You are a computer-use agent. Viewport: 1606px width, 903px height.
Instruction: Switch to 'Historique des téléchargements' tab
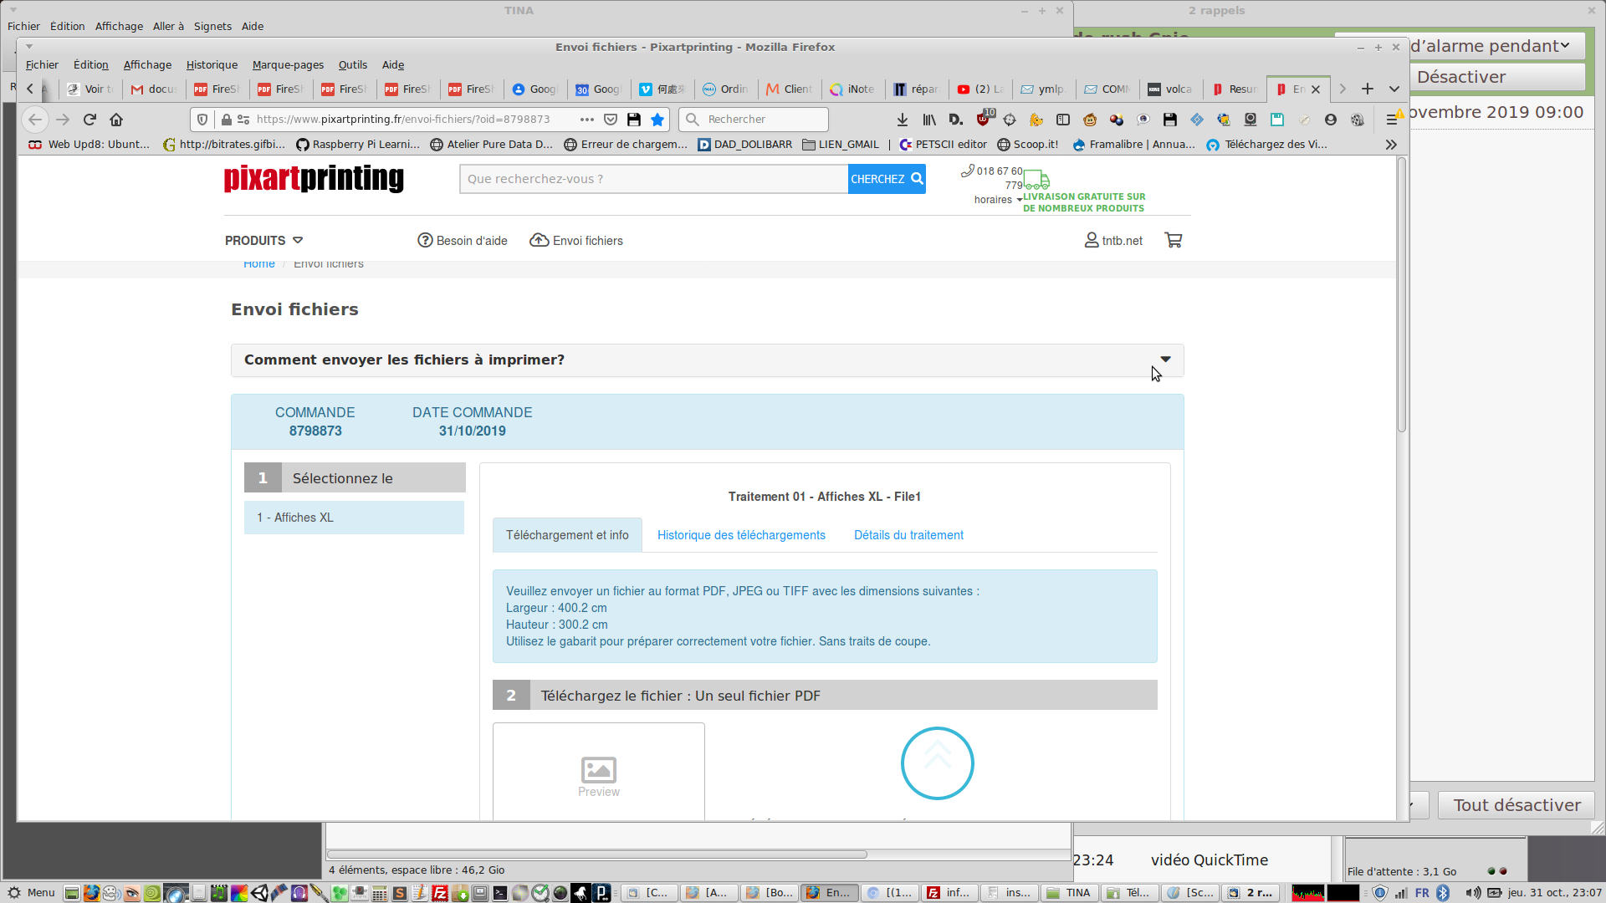741,535
